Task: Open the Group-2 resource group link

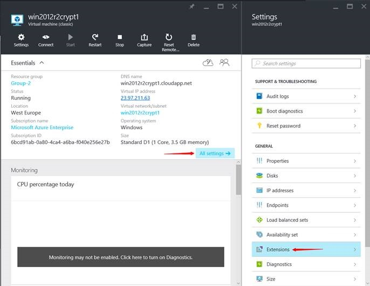Action: 21,83
